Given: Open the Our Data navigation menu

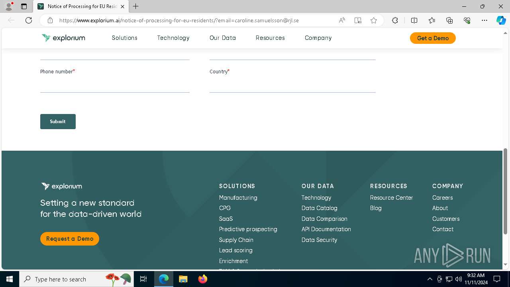Looking at the screenshot, I should tap(223, 38).
